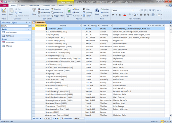The height and width of the screenshot is (123, 172).
Task: Open Replace dialog
Action: coord(105,9)
